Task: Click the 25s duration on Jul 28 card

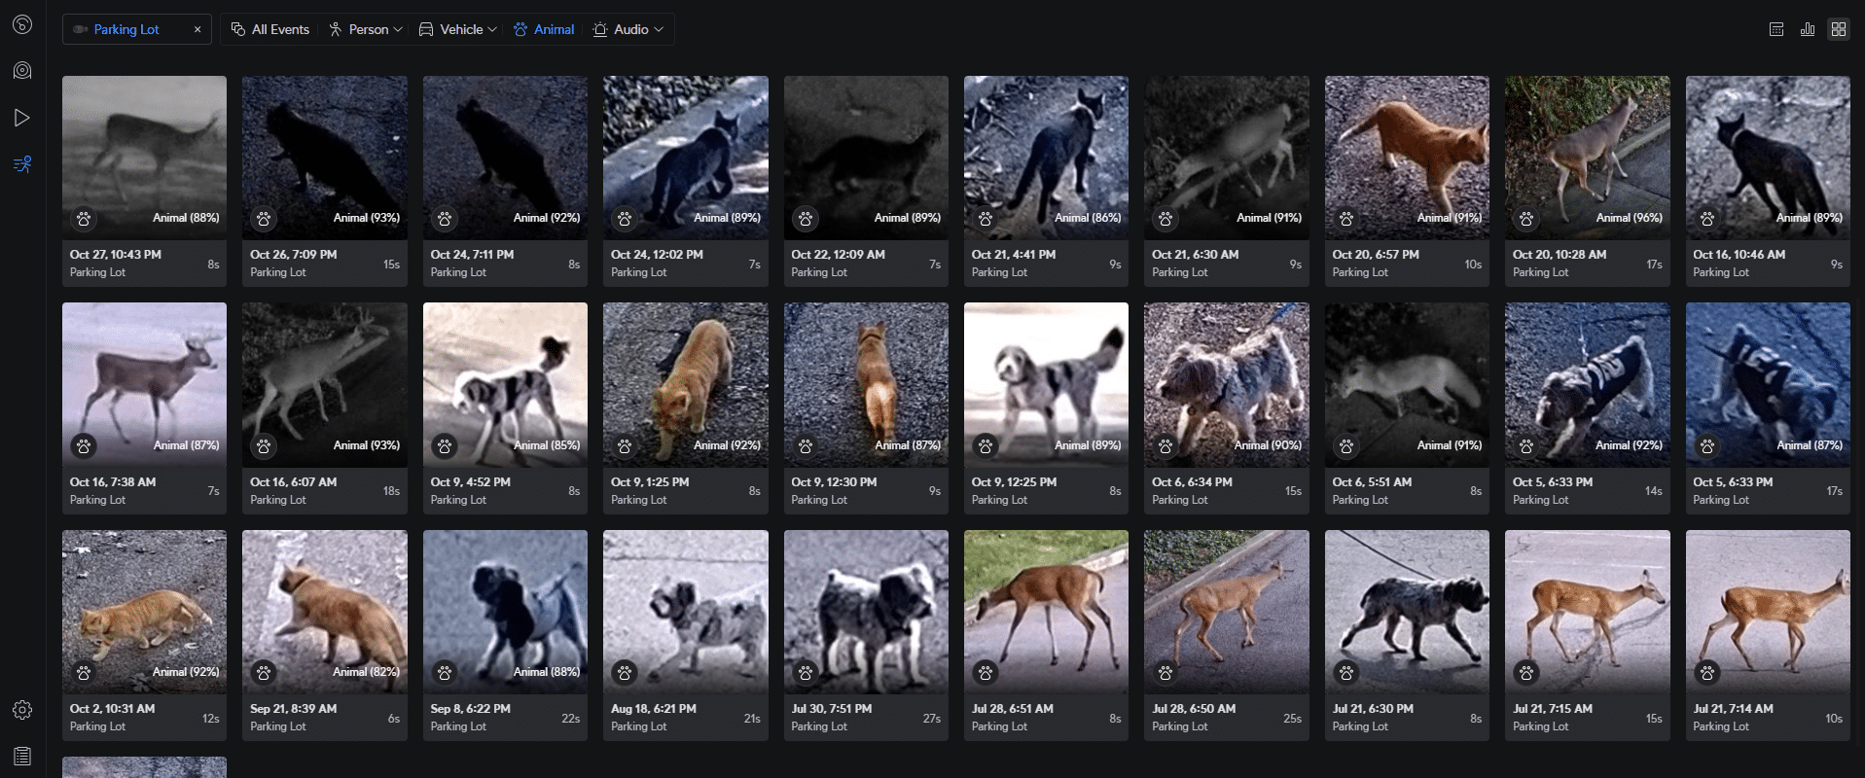Action: point(1292,719)
